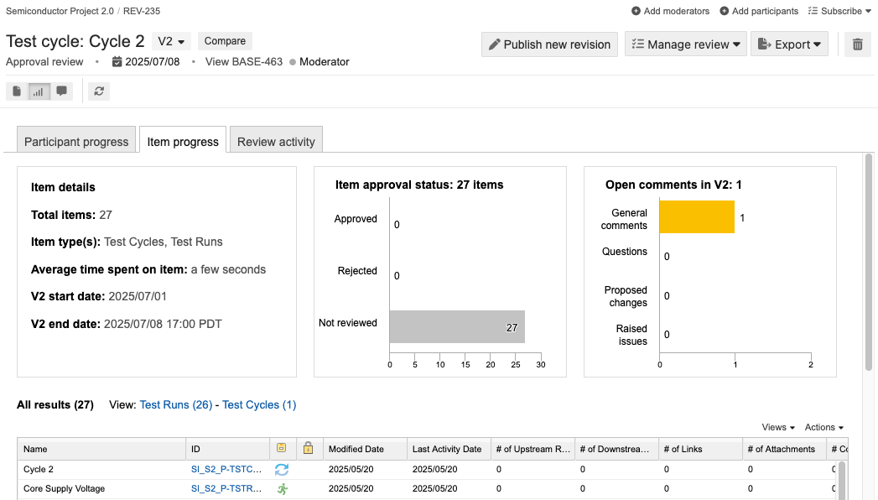Sort table by Modified Date column header
The width and height of the screenshot is (878, 500).
[356, 449]
